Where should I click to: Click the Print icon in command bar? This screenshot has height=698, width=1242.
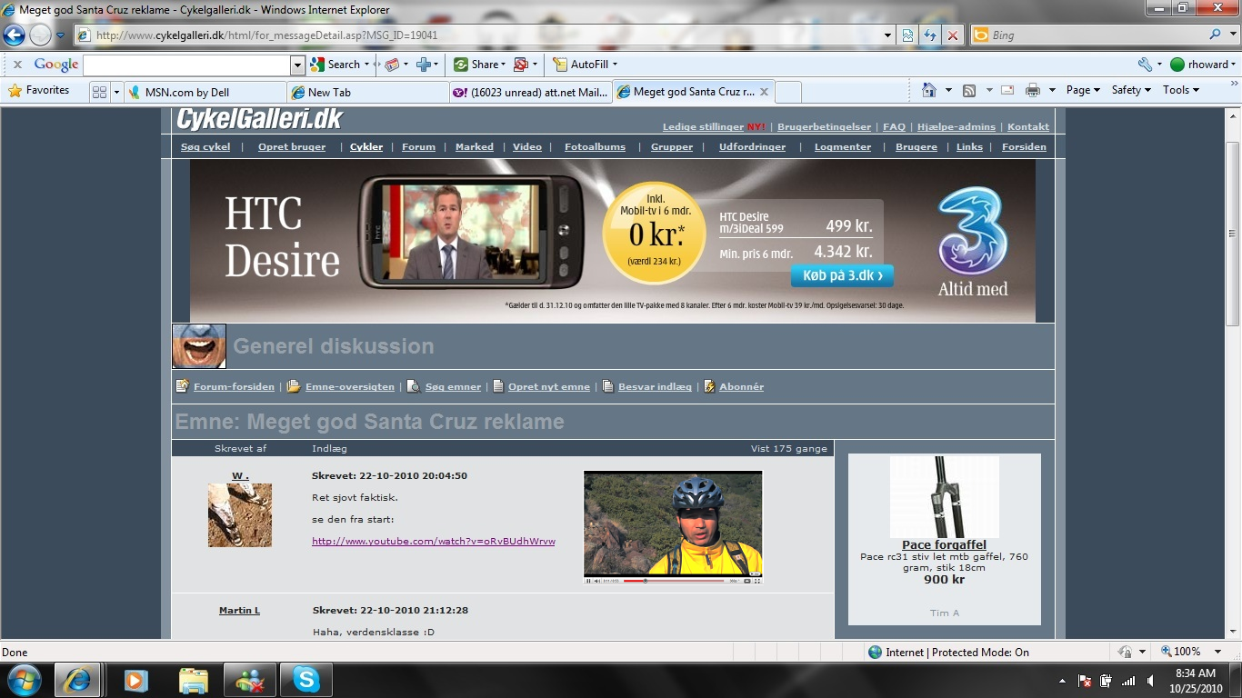tap(1032, 90)
